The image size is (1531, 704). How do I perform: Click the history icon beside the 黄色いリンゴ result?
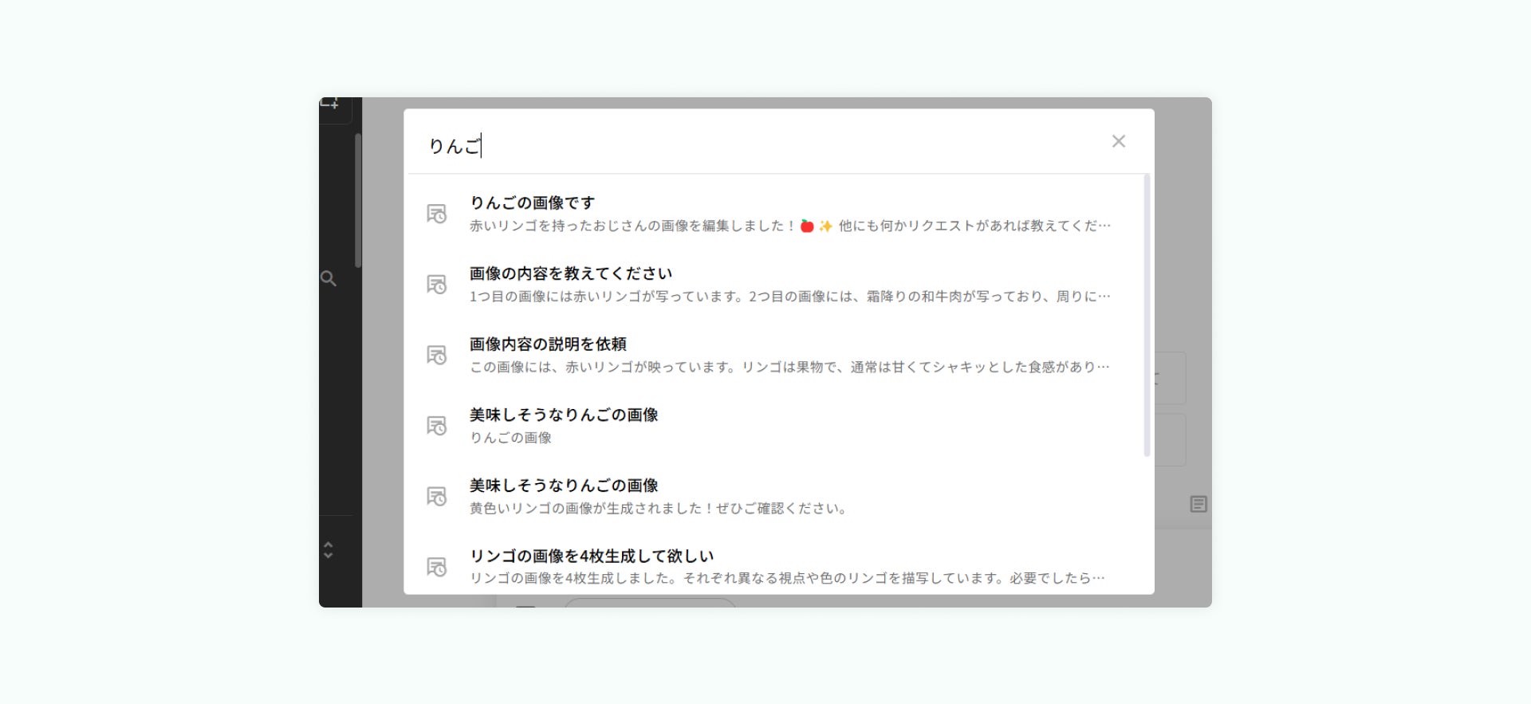(x=436, y=496)
